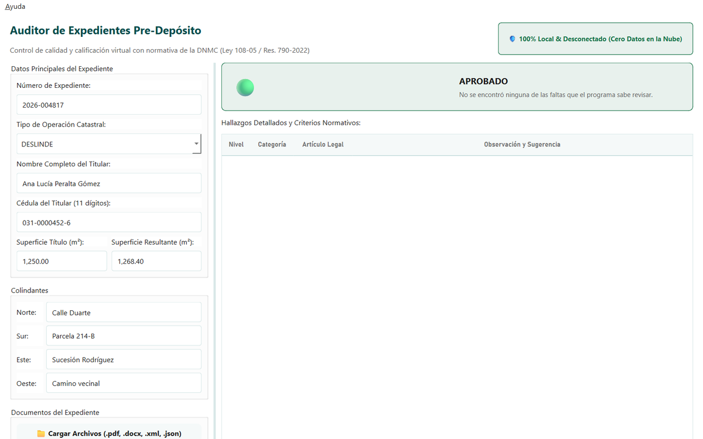Edit the Número de Expediente field

click(109, 105)
